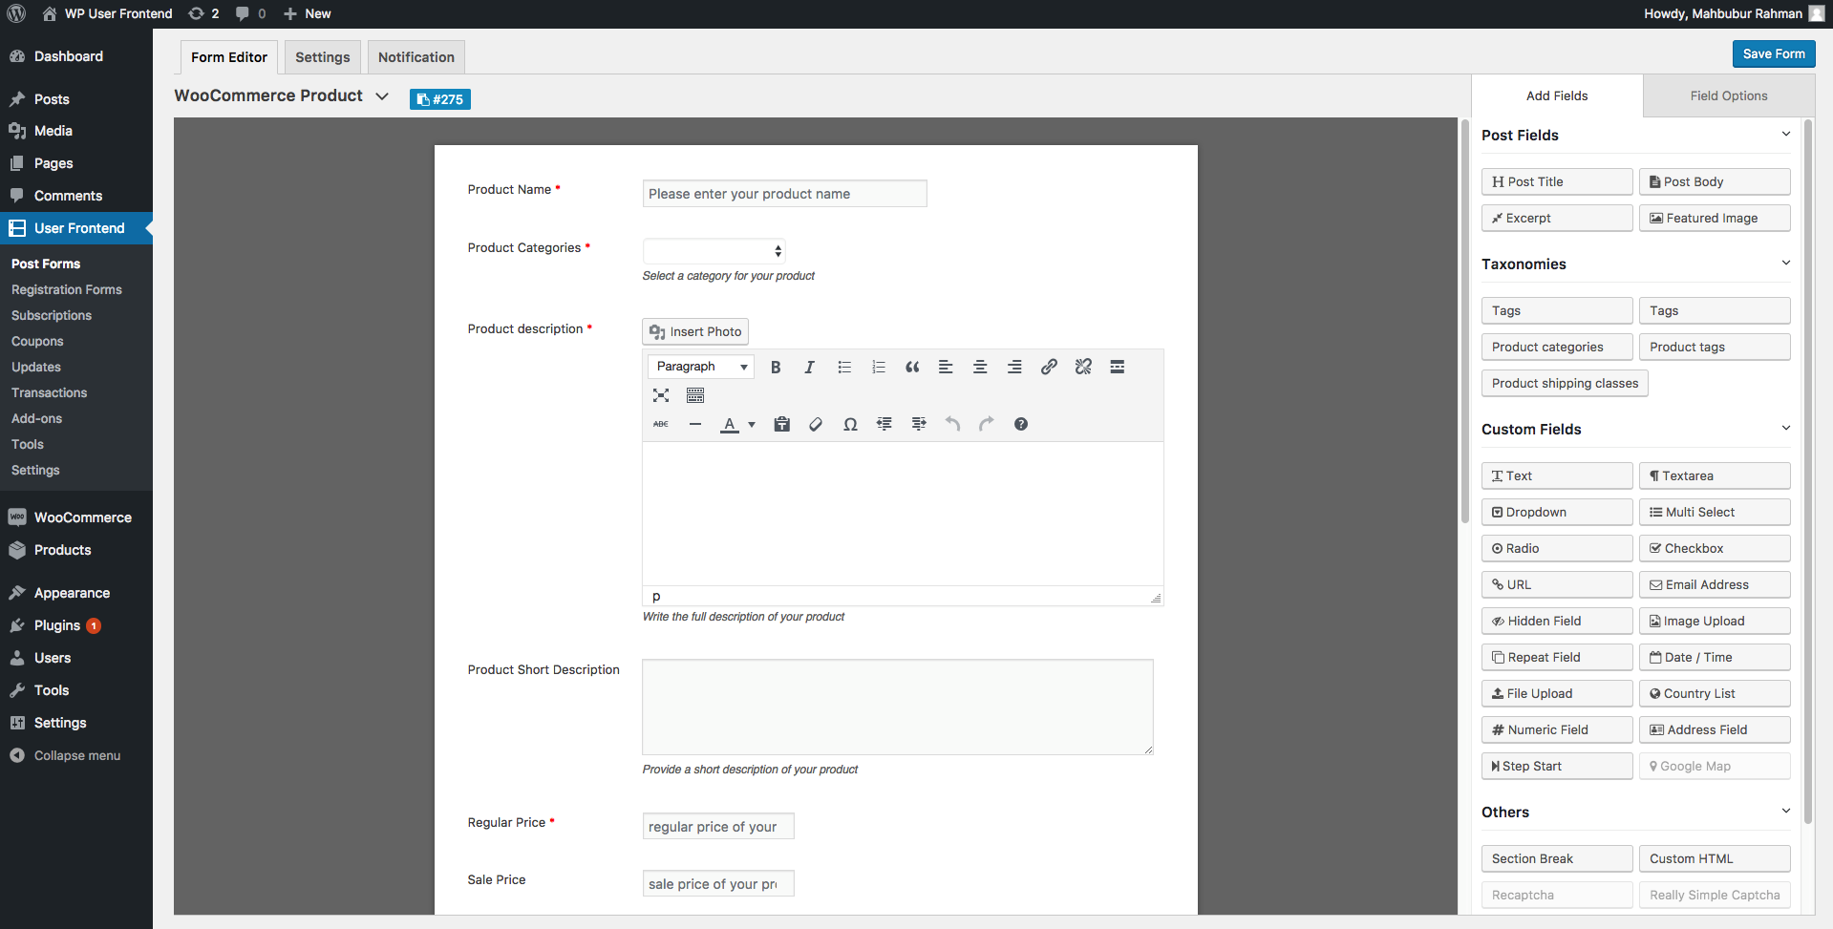This screenshot has width=1833, height=929.
Task: Click Paste as text icon
Action: pyautogui.click(x=782, y=424)
